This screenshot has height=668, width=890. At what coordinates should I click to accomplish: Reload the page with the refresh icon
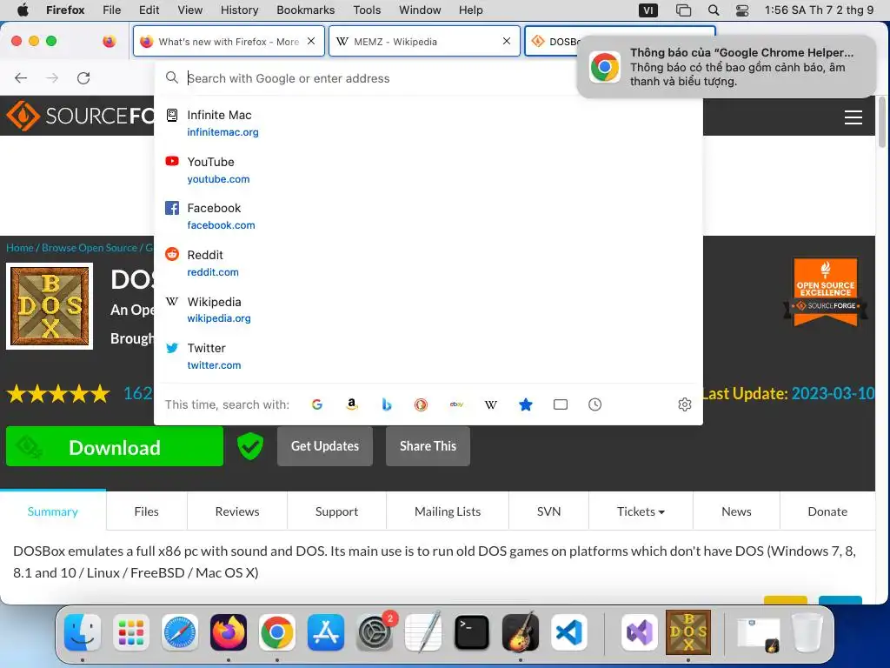point(83,77)
